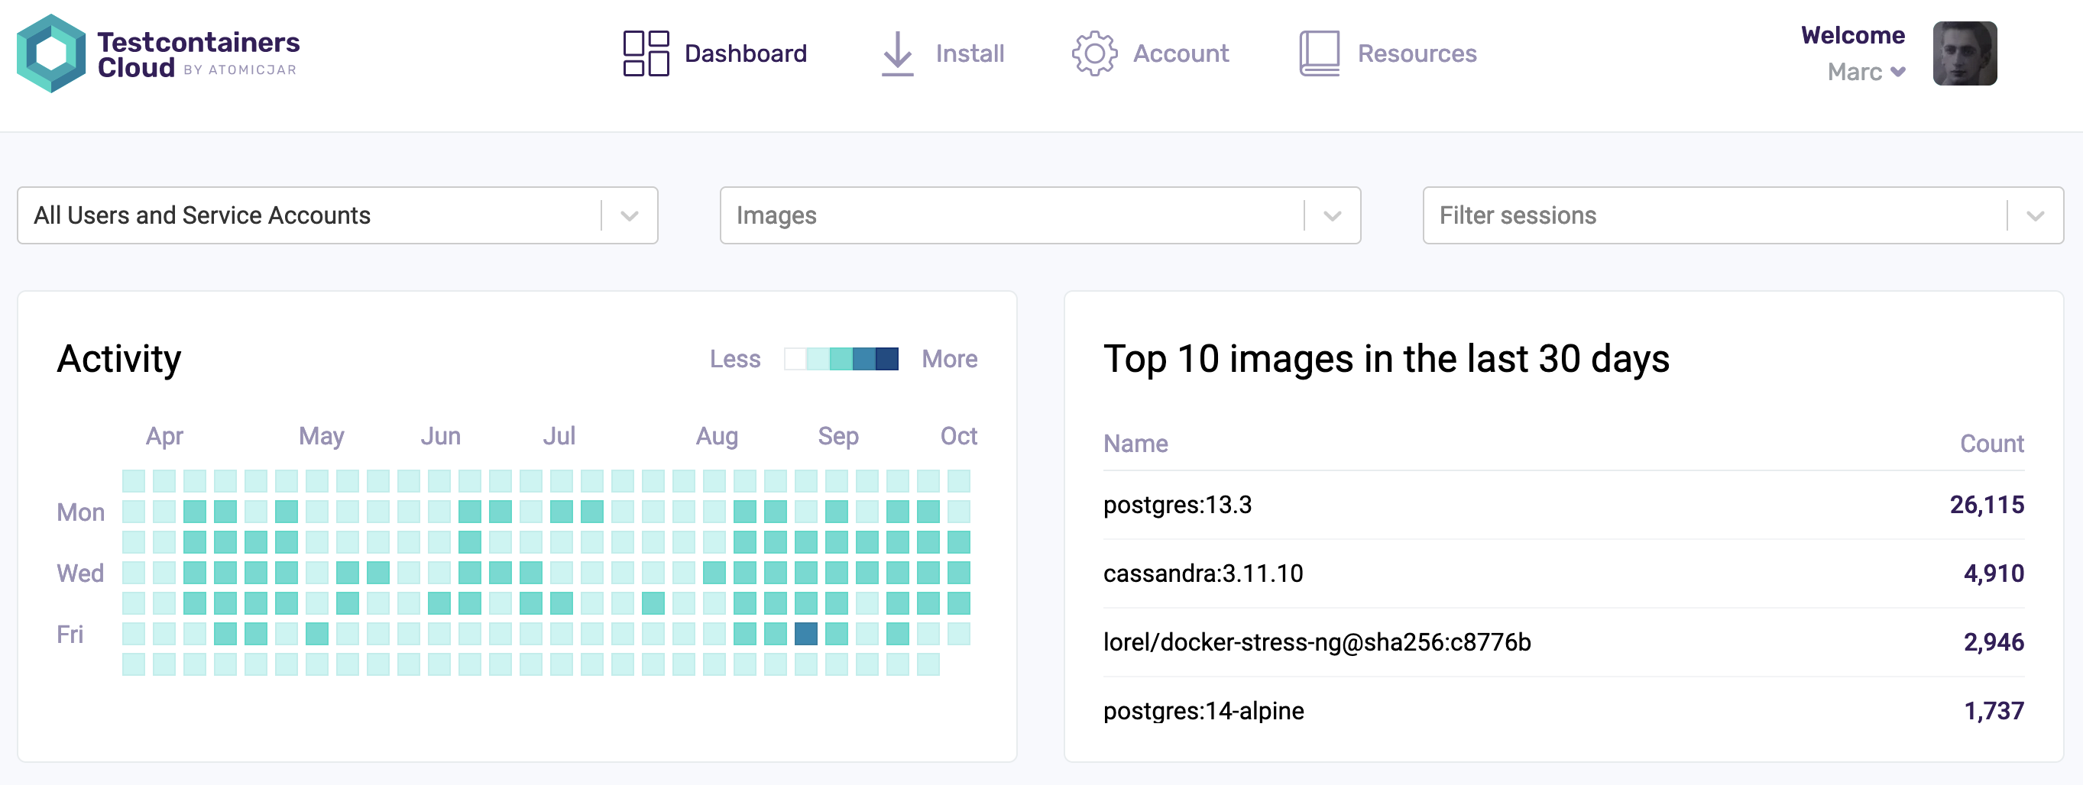
Task: Click the Testcontainers Cloud hexagon logo
Action: pyautogui.click(x=52, y=53)
